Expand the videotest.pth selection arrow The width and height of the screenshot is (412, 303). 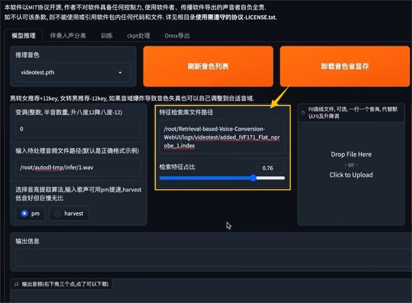click(x=121, y=72)
